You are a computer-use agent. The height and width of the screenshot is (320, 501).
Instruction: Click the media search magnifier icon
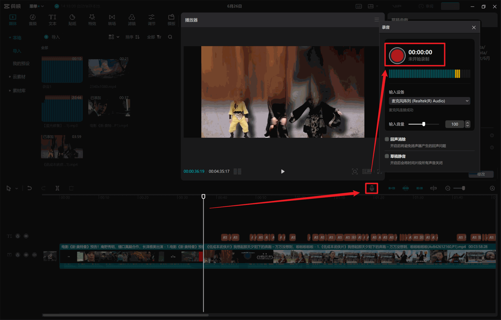(x=170, y=37)
